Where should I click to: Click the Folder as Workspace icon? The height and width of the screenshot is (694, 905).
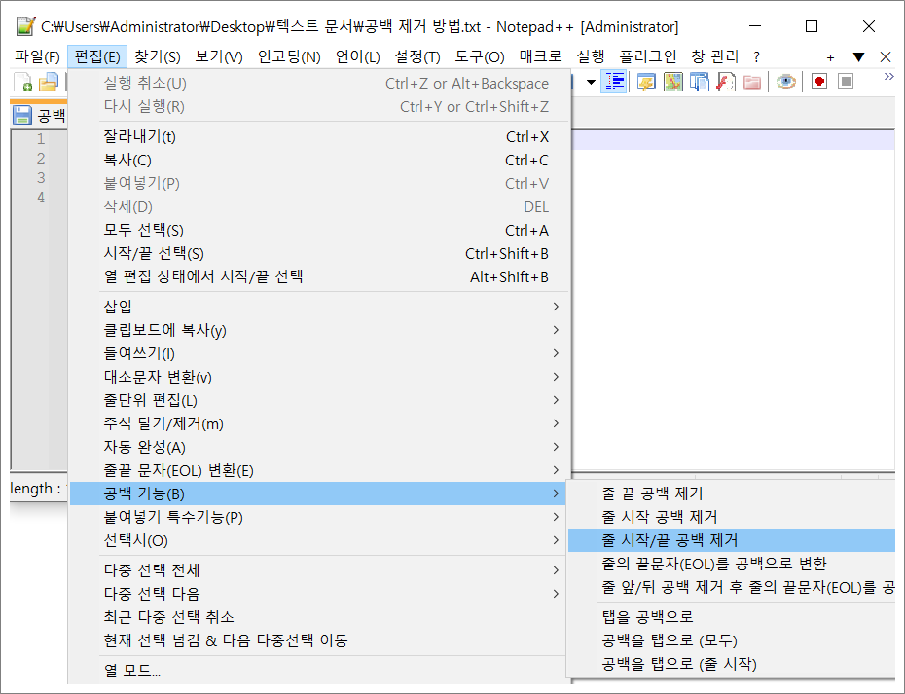(752, 82)
